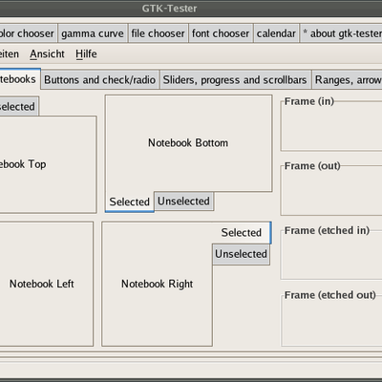
Task: Select the Notebooks tab
Action: click(20, 78)
